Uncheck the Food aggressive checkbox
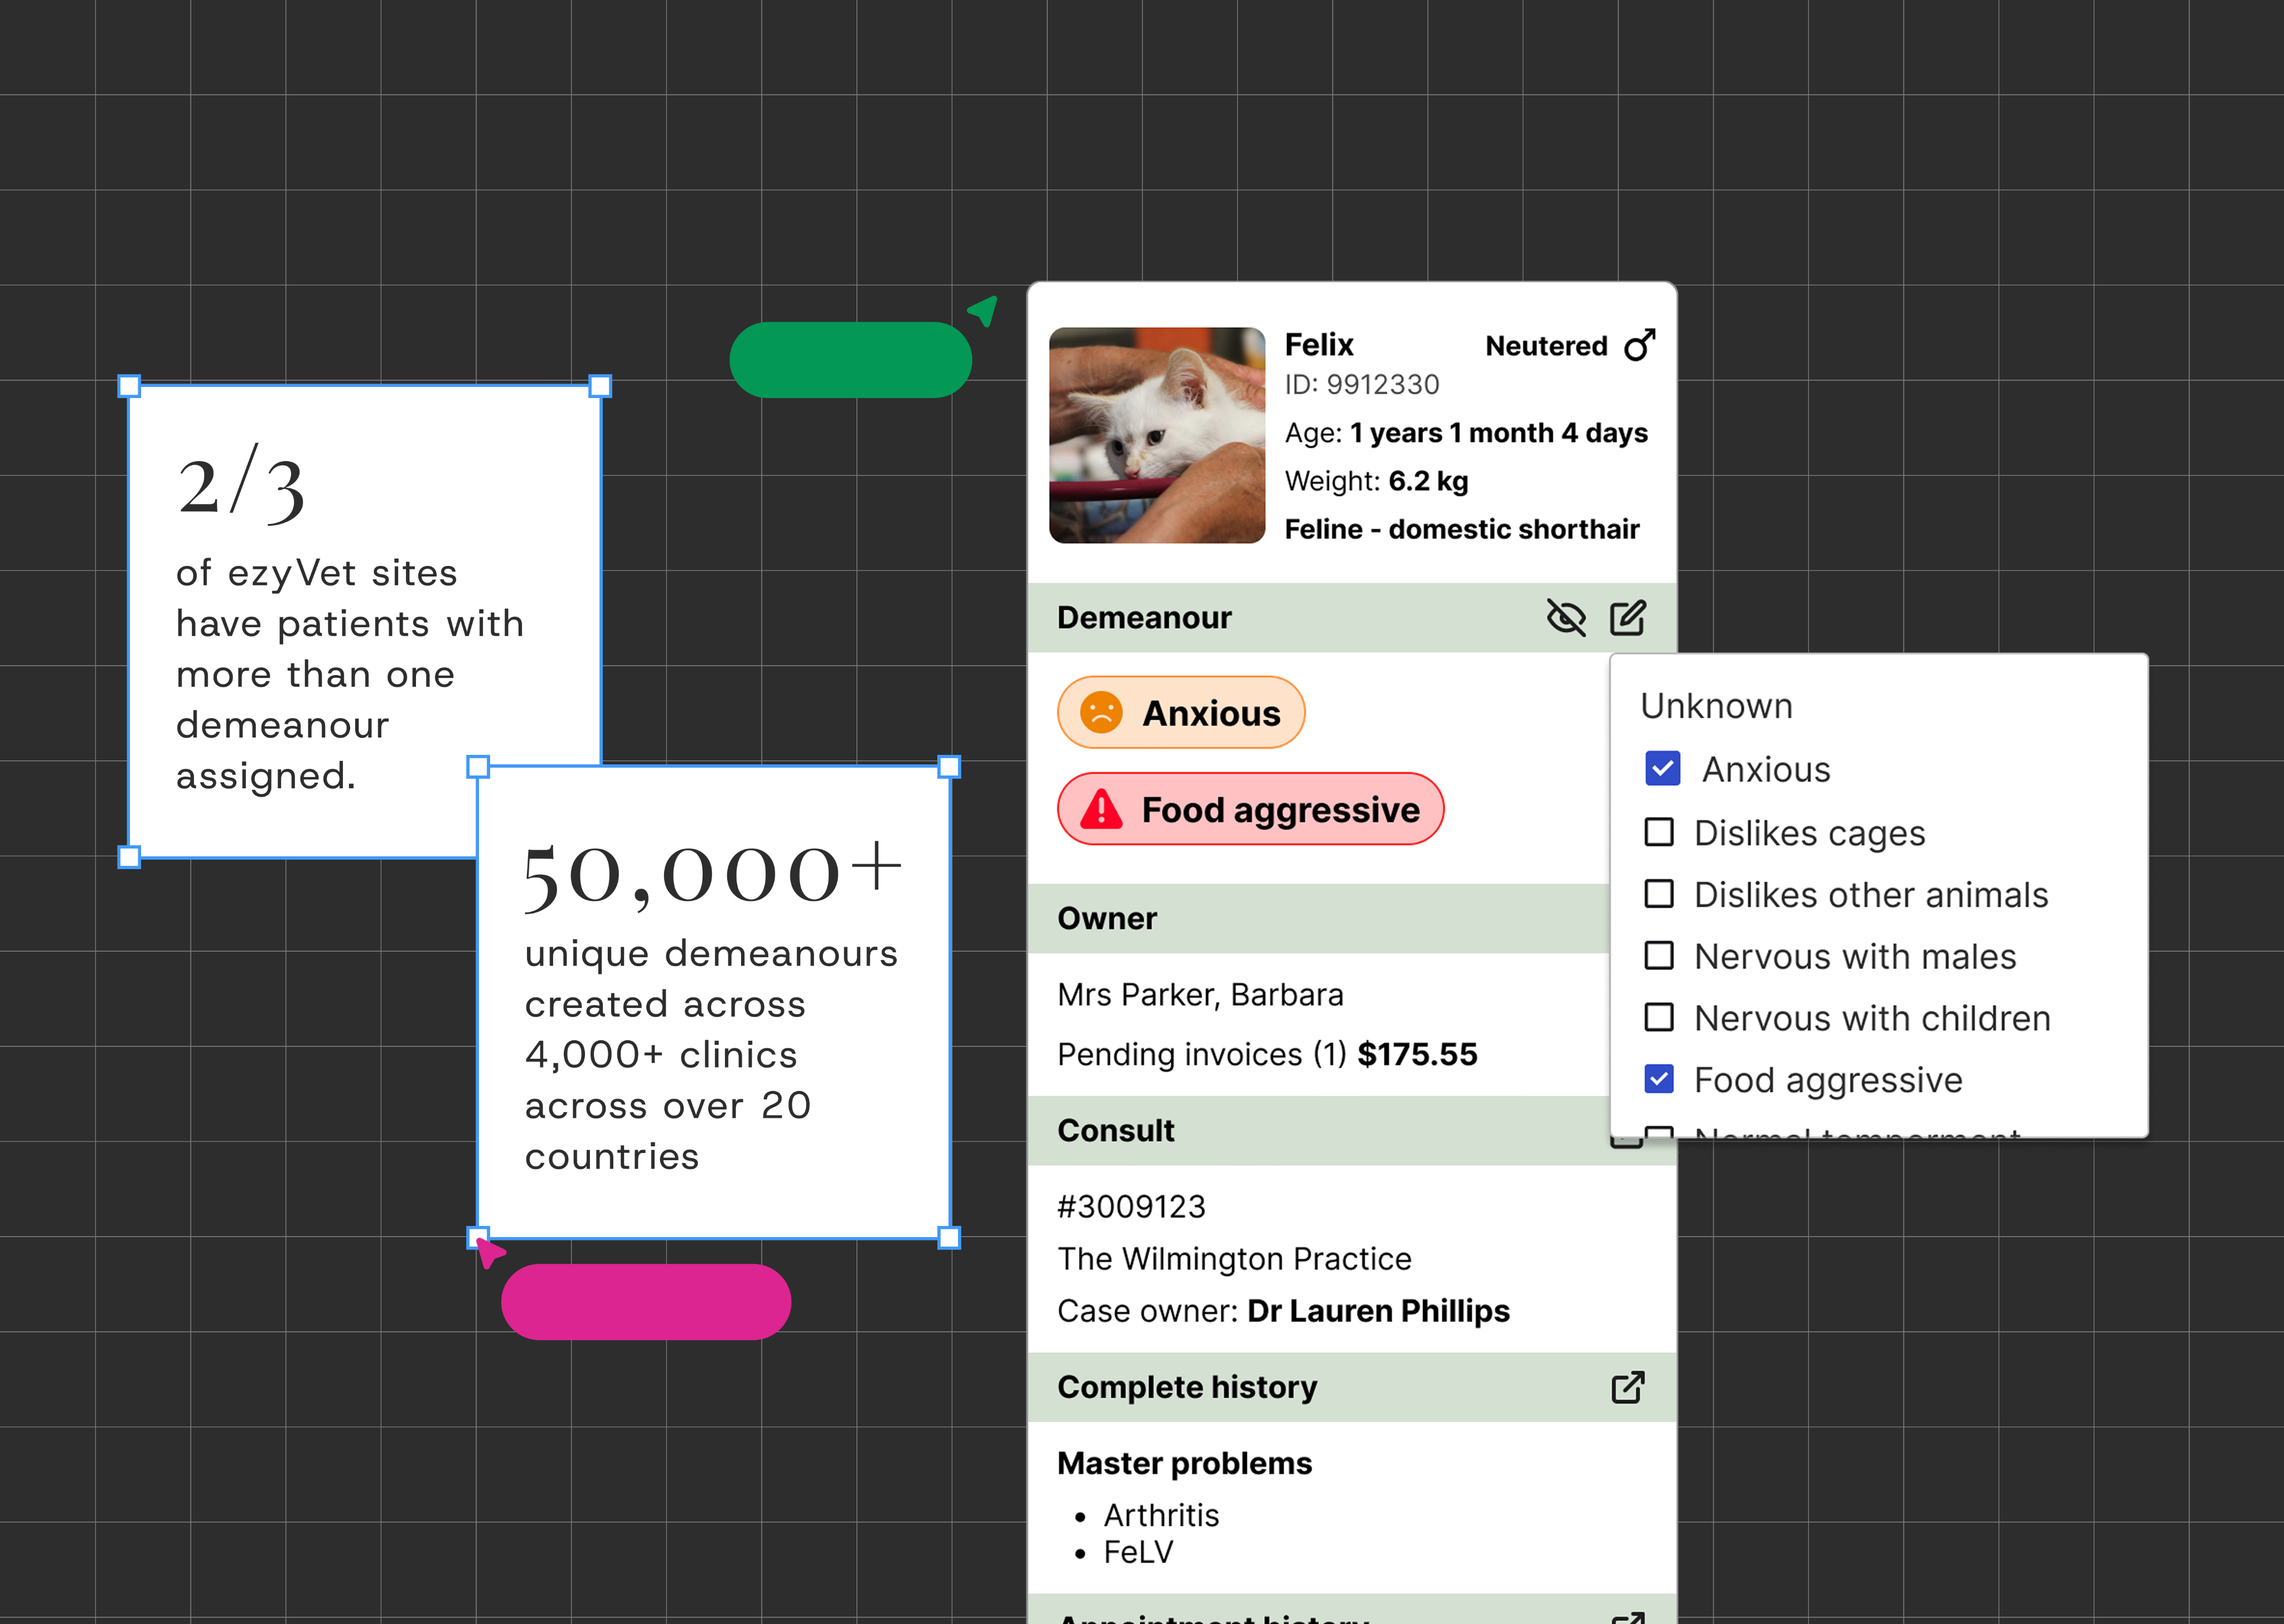 coord(1659,1079)
